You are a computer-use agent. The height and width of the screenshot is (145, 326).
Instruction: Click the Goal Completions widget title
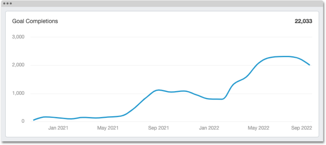point(35,21)
